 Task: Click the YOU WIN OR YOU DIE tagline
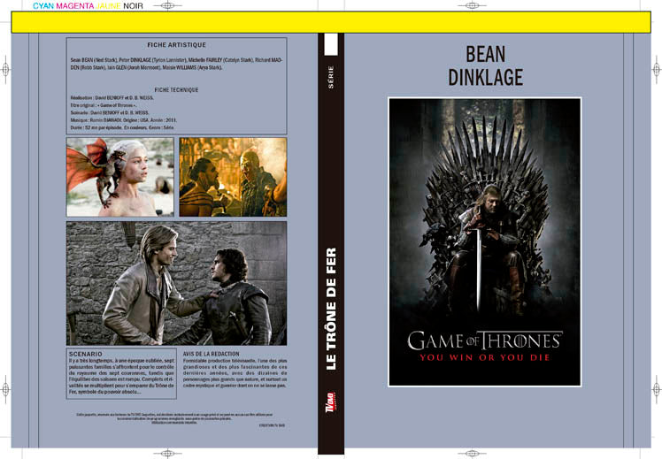tap(485, 357)
